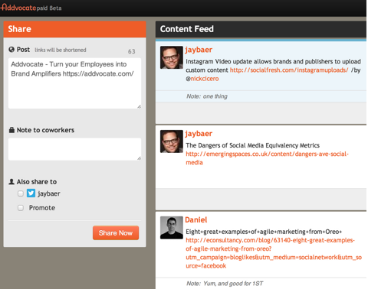Open the socialfresh.com instagramuploads link
Screen dimensions: 368x289
point(289,70)
